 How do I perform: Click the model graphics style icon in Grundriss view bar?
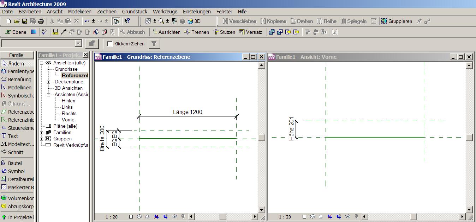139,217
